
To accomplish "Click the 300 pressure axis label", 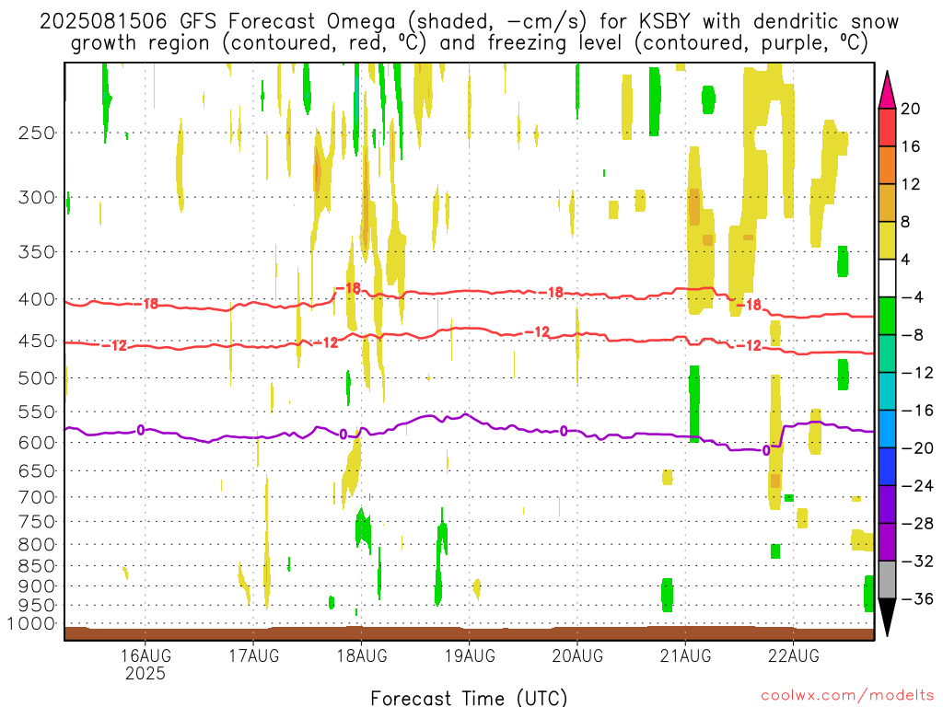I will coord(37,197).
